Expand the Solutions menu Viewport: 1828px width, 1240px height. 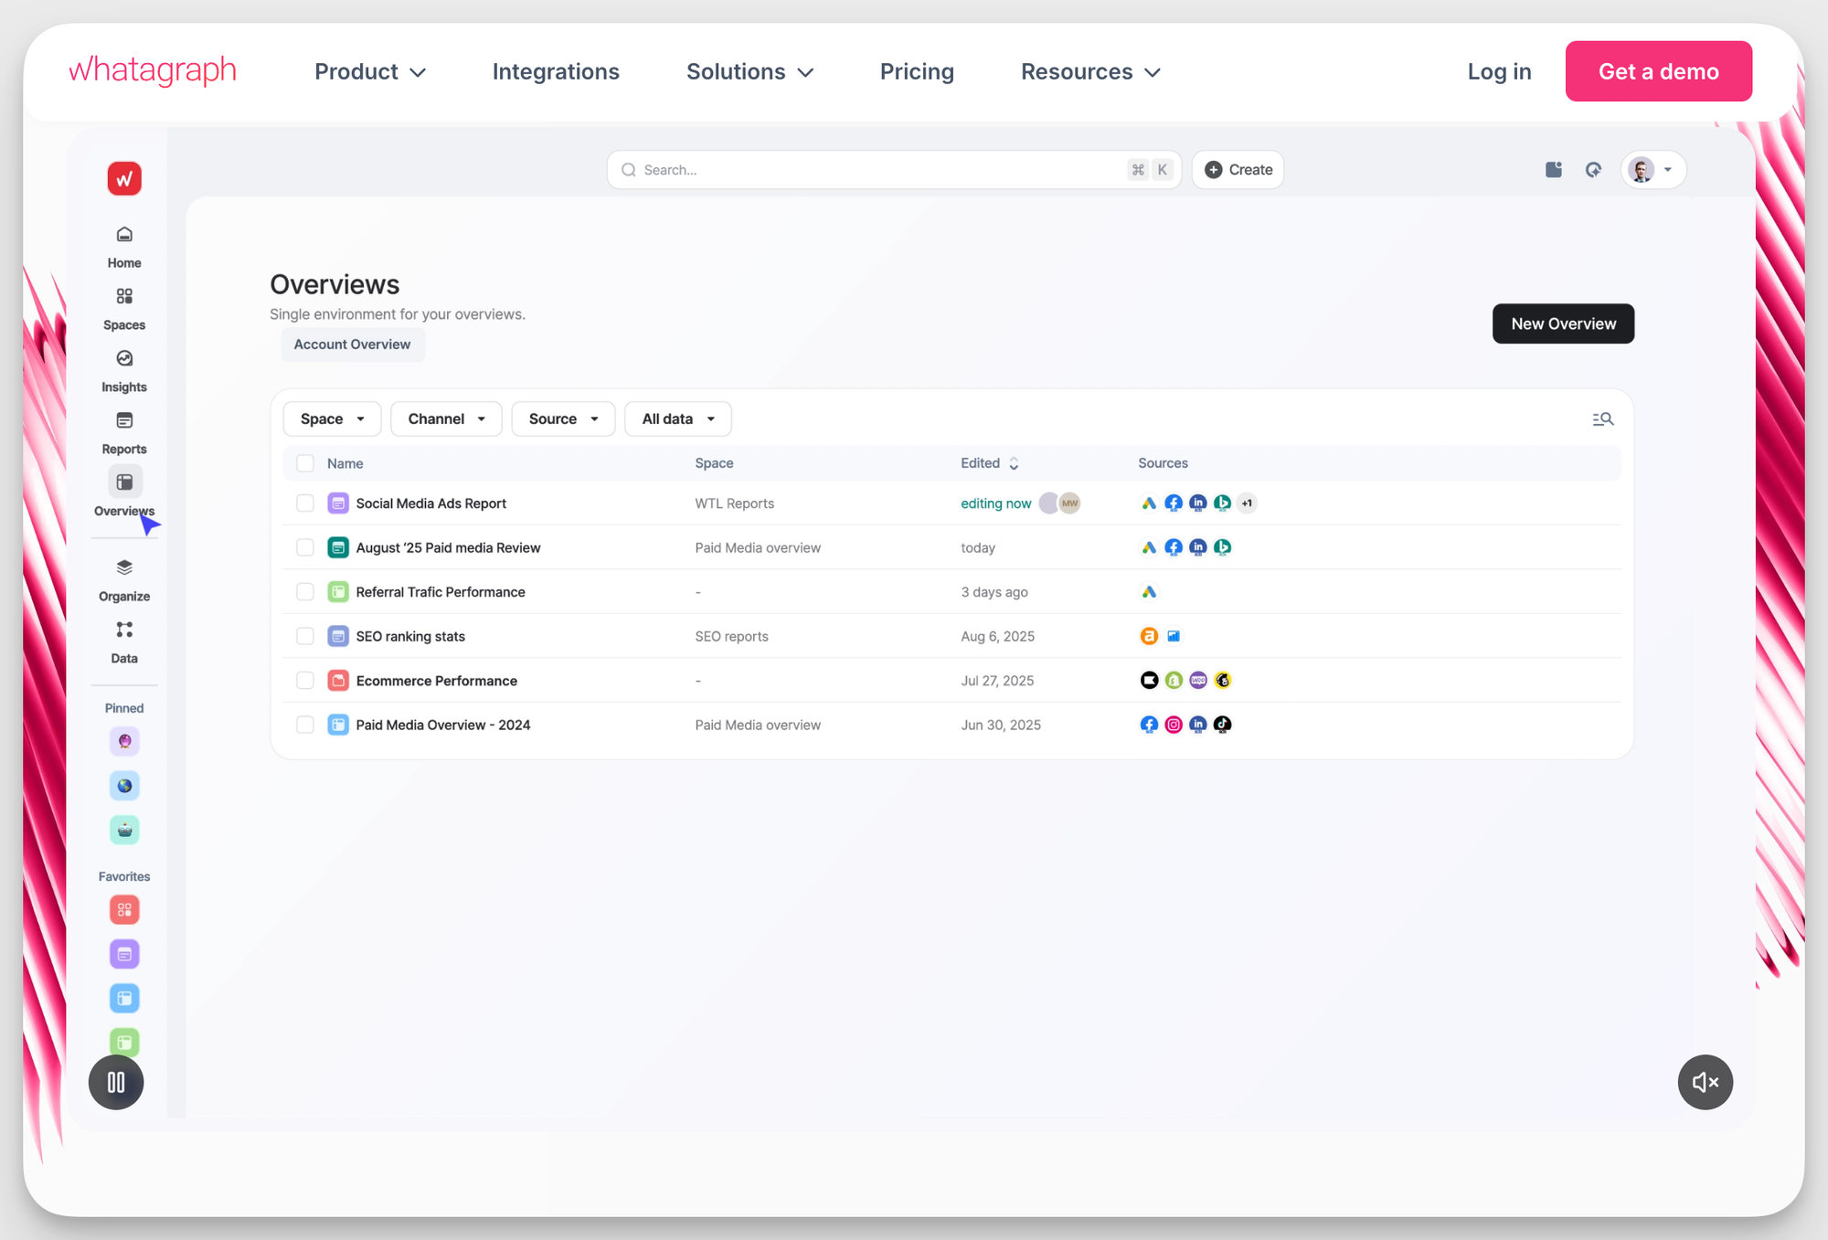[x=749, y=72]
